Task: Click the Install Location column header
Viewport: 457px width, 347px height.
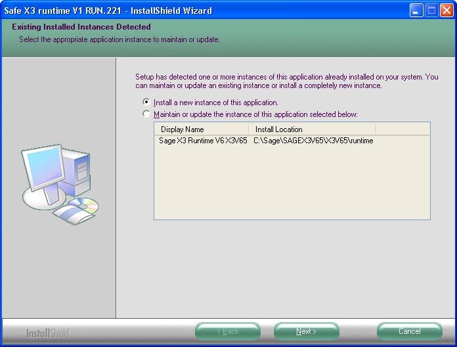Action: point(313,129)
